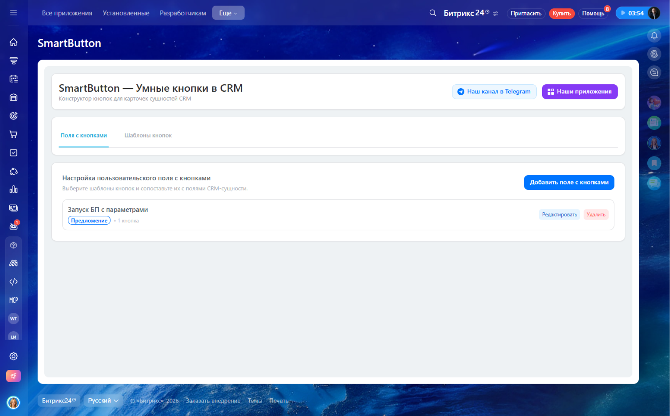Image resolution: width=670 pixels, height=416 pixels.
Task: Click the circular nodes icon in sidebar
Action: pyautogui.click(x=13, y=171)
